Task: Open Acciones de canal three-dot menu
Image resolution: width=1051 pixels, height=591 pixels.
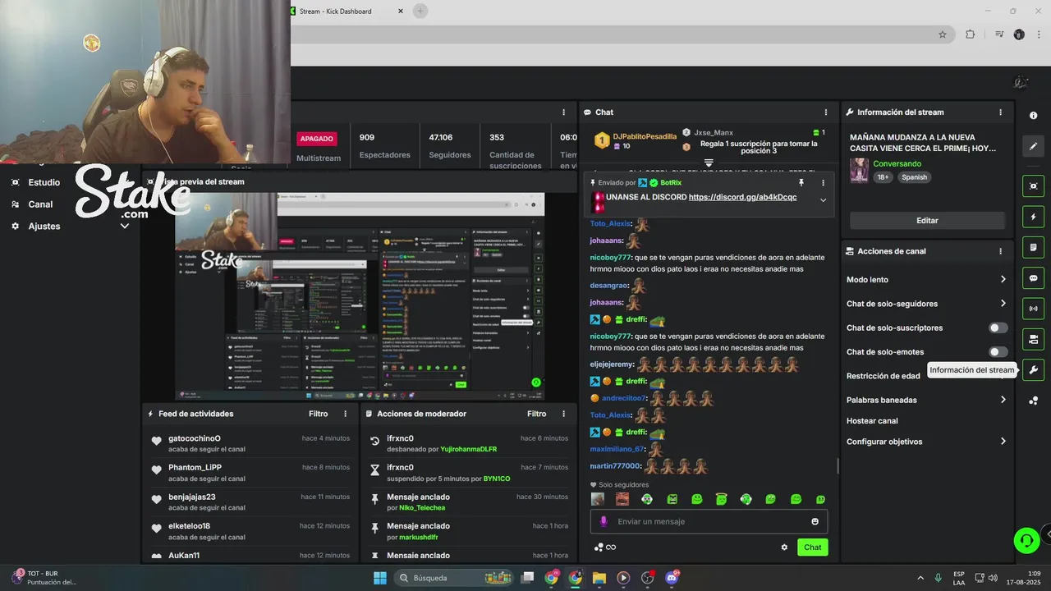Action: point(1000,251)
